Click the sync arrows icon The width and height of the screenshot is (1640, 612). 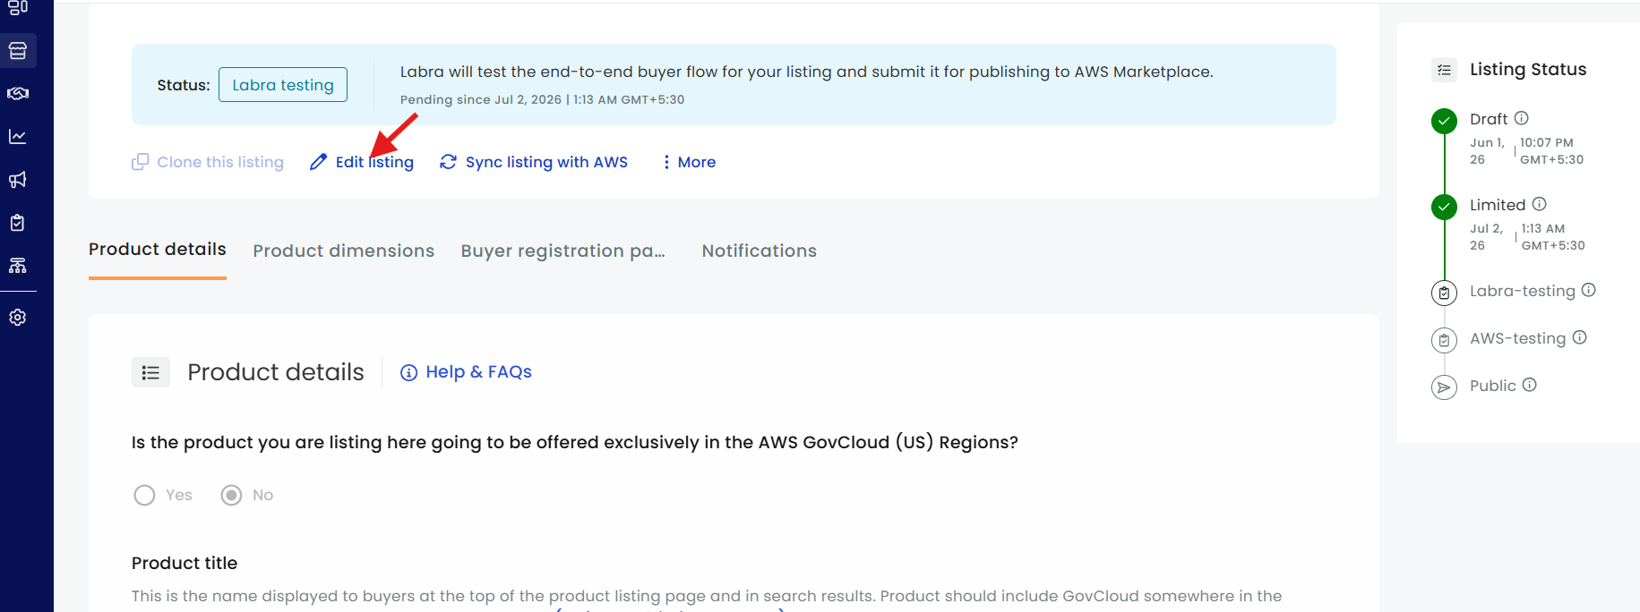(x=448, y=162)
